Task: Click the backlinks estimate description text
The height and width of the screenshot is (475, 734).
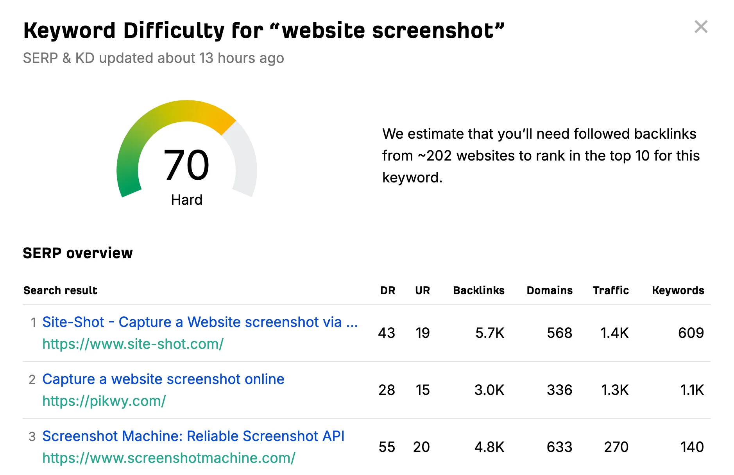Action: tap(541, 155)
